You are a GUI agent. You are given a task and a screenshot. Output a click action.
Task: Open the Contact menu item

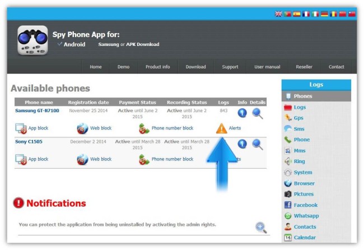(337, 67)
